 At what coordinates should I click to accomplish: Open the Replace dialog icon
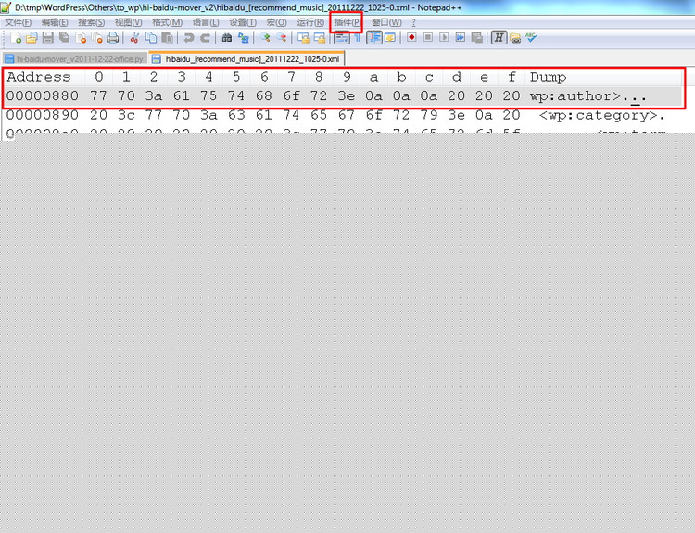[x=243, y=38]
